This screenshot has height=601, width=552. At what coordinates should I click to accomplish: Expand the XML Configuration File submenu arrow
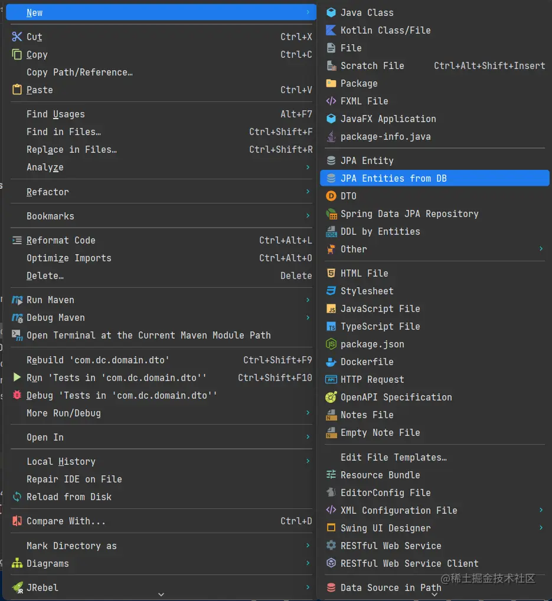tap(541, 510)
